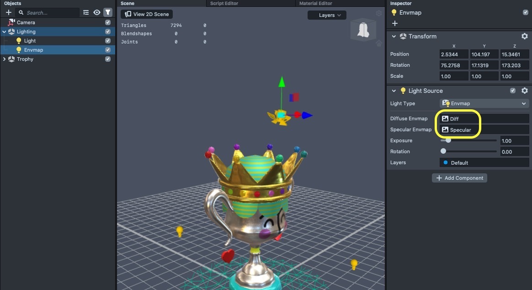Click the blue Z-axis gizmo arrow
The image size is (532, 290).
[x=307, y=115]
